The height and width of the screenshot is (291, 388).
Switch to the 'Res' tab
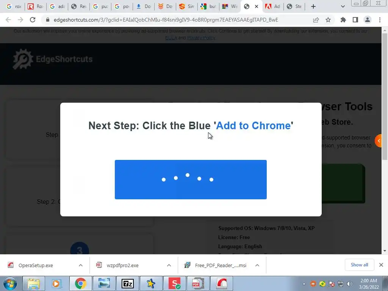pos(79,6)
